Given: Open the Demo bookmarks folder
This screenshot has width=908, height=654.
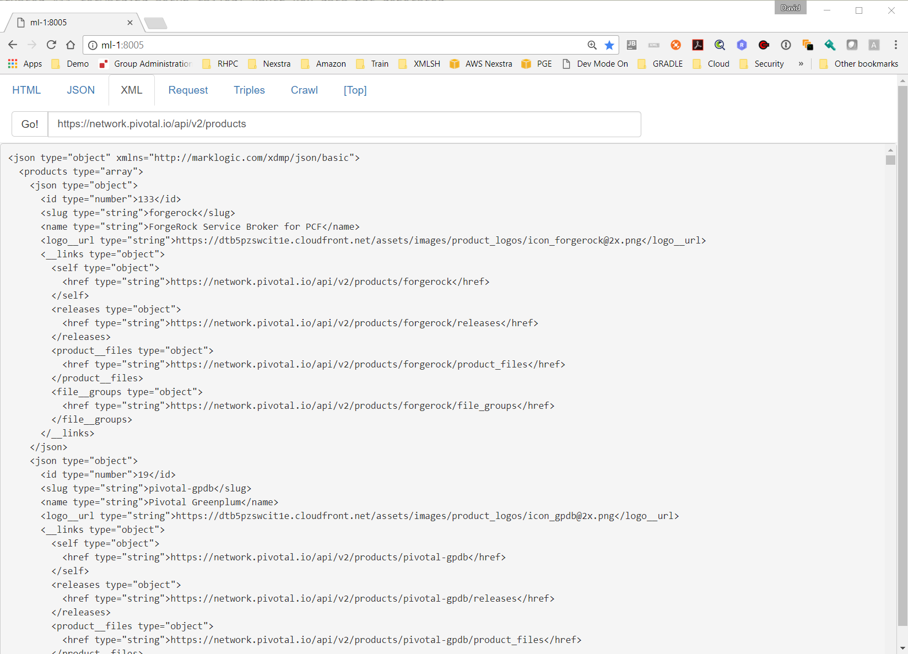Looking at the screenshot, I should [x=70, y=64].
